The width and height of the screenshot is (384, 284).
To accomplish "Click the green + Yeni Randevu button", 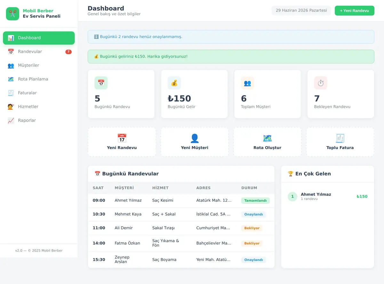I will pos(355,11).
